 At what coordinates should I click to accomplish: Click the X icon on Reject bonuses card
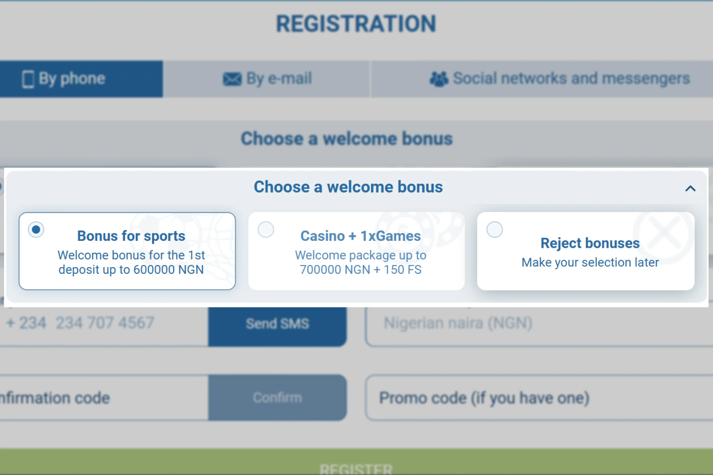pyautogui.click(x=665, y=233)
